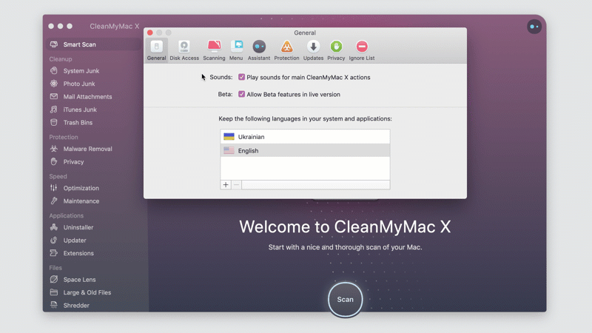Image resolution: width=592 pixels, height=333 pixels.
Task: Select Smart Scan in the sidebar
Action: pos(93,44)
